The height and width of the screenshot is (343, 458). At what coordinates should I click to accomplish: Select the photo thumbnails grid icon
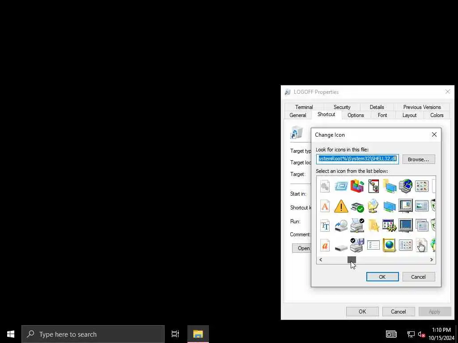tap(421, 186)
